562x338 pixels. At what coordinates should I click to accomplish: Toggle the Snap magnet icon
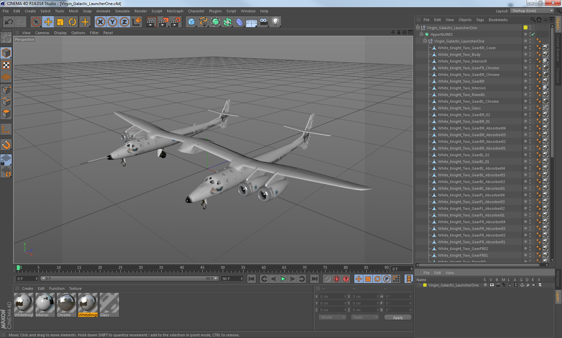click(6, 145)
